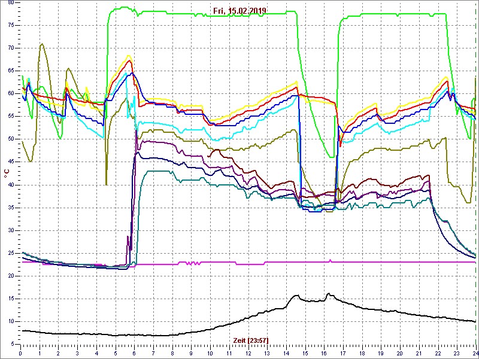The image size is (479, 359).
Task: Select the 75 value on temperature axis
Action: pyautogui.click(x=10, y=26)
